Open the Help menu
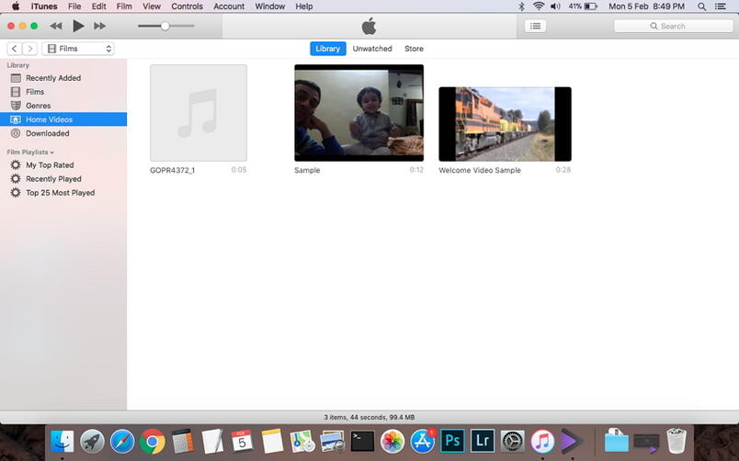739x461 pixels. click(304, 6)
